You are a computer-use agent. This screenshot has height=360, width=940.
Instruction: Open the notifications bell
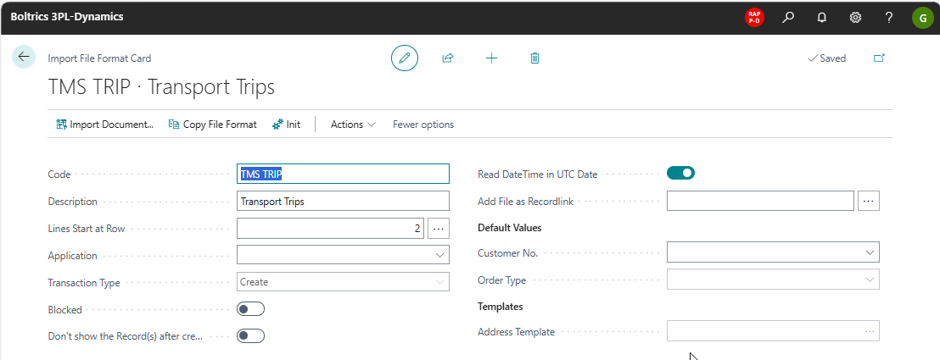click(x=821, y=17)
